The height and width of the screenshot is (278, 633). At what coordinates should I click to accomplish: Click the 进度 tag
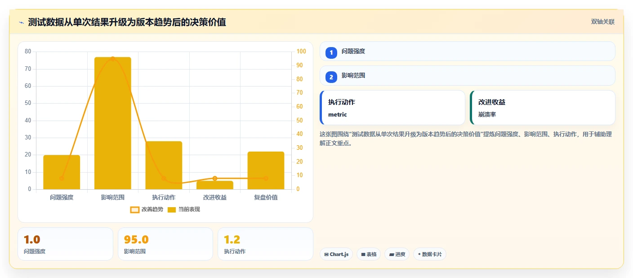click(x=397, y=254)
